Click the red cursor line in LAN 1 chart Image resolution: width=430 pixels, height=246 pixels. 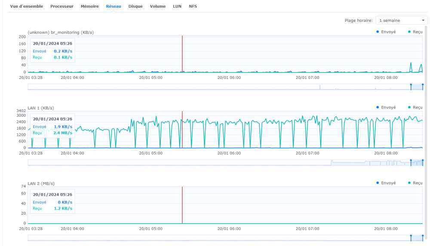pyautogui.click(x=182, y=129)
